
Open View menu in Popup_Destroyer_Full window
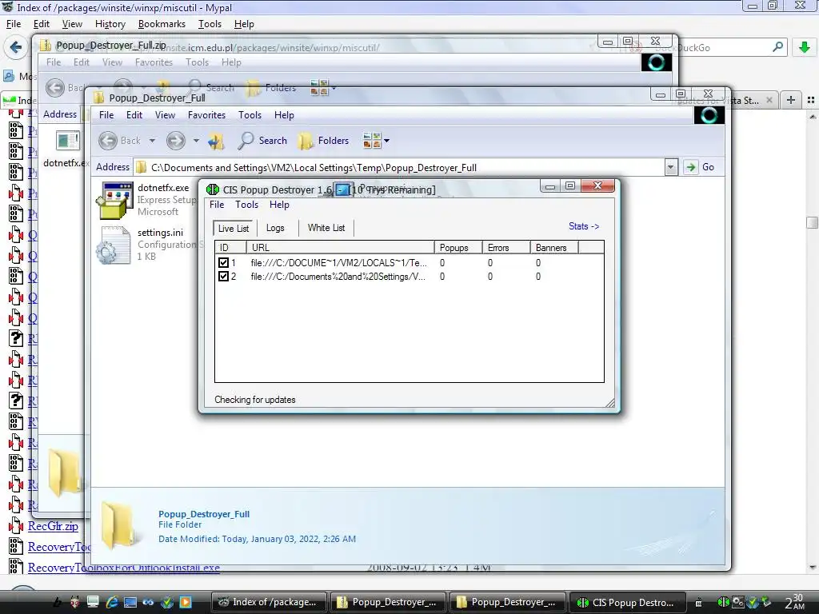pos(165,115)
